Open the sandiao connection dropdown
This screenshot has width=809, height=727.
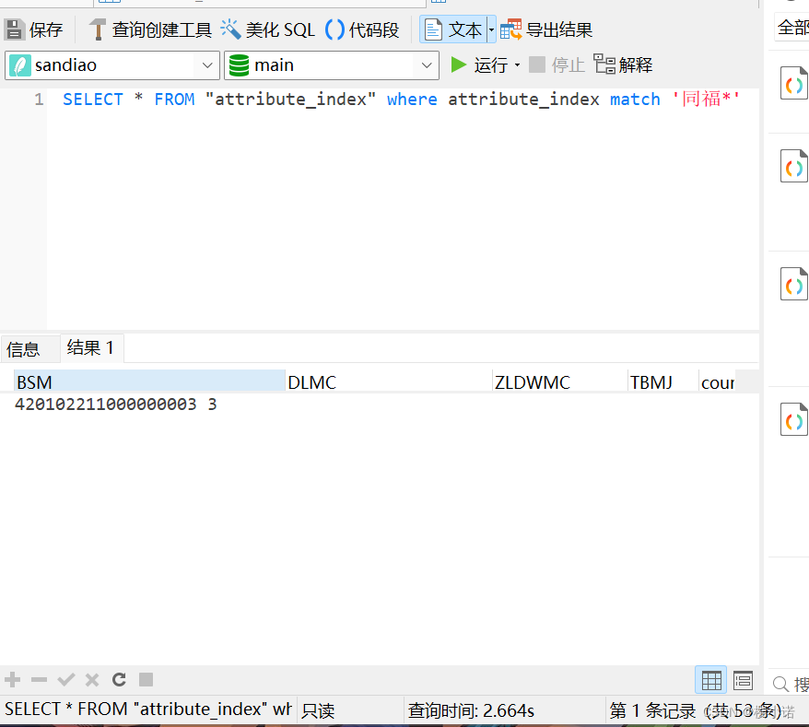pyautogui.click(x=205, y=65)
